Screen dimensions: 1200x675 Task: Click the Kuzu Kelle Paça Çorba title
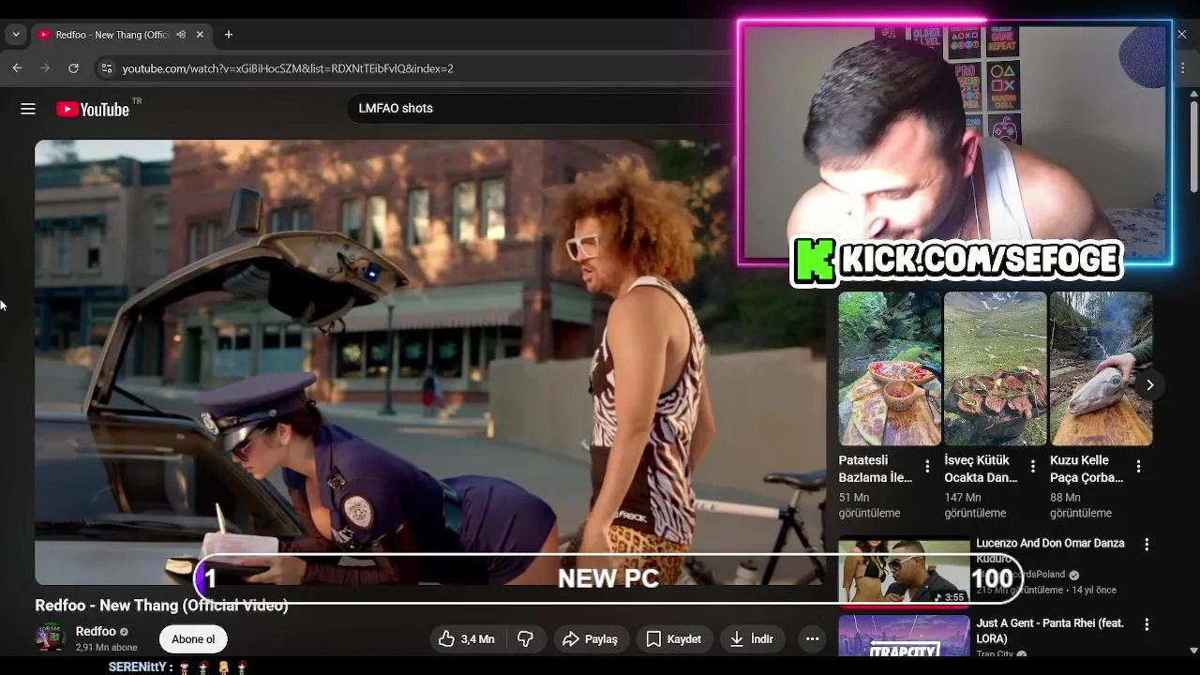[1087, 469]
